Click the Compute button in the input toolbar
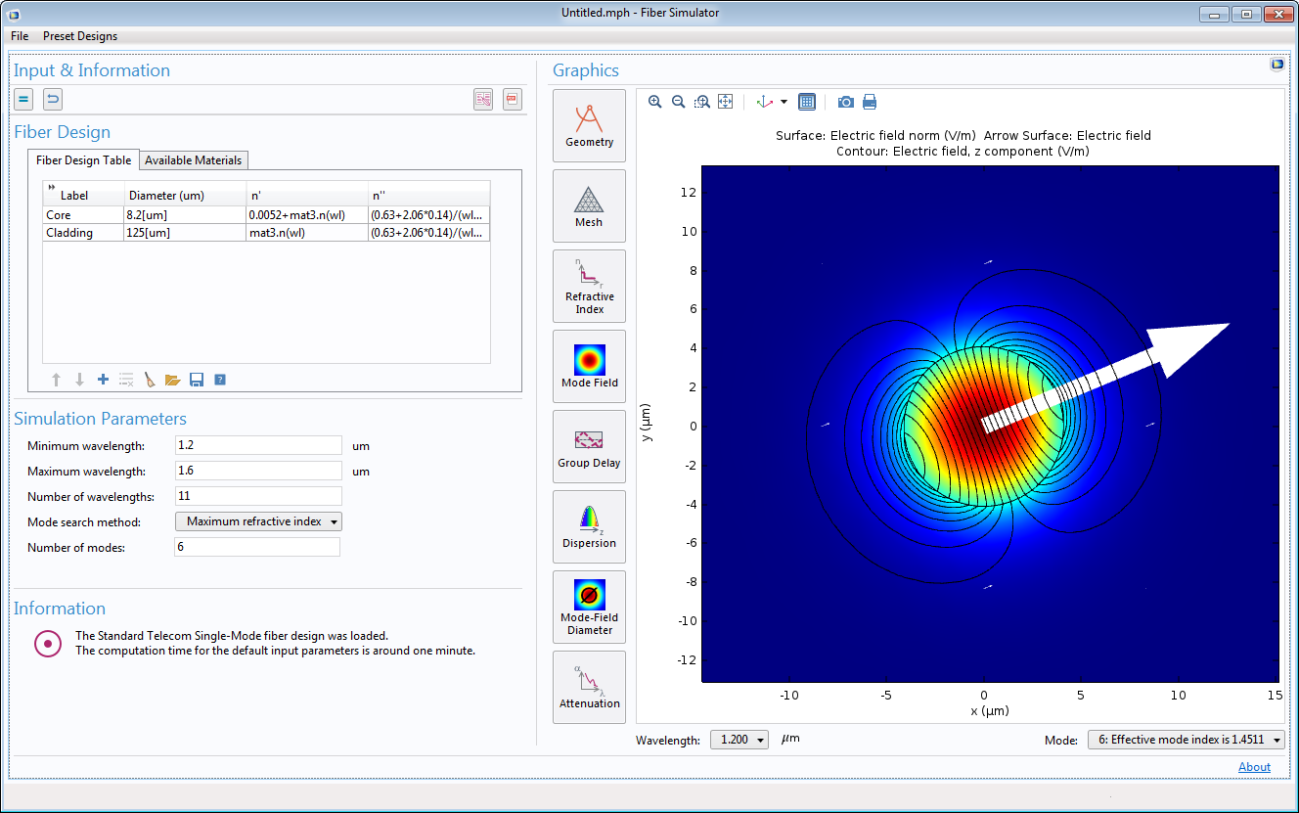The width and height of the screenshot is (1299, 813). [24, 99]
